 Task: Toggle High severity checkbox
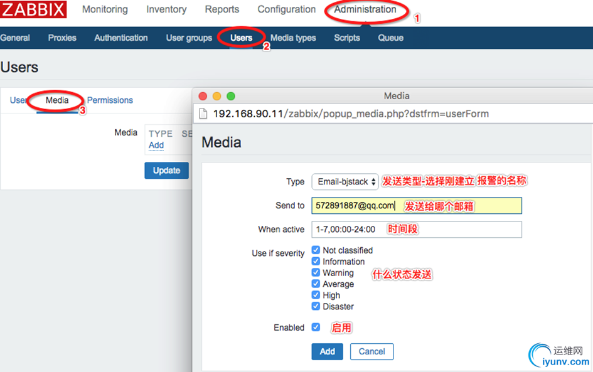(316, 295)
